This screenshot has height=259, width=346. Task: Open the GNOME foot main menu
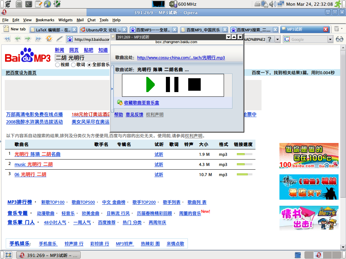pos(8,4)
